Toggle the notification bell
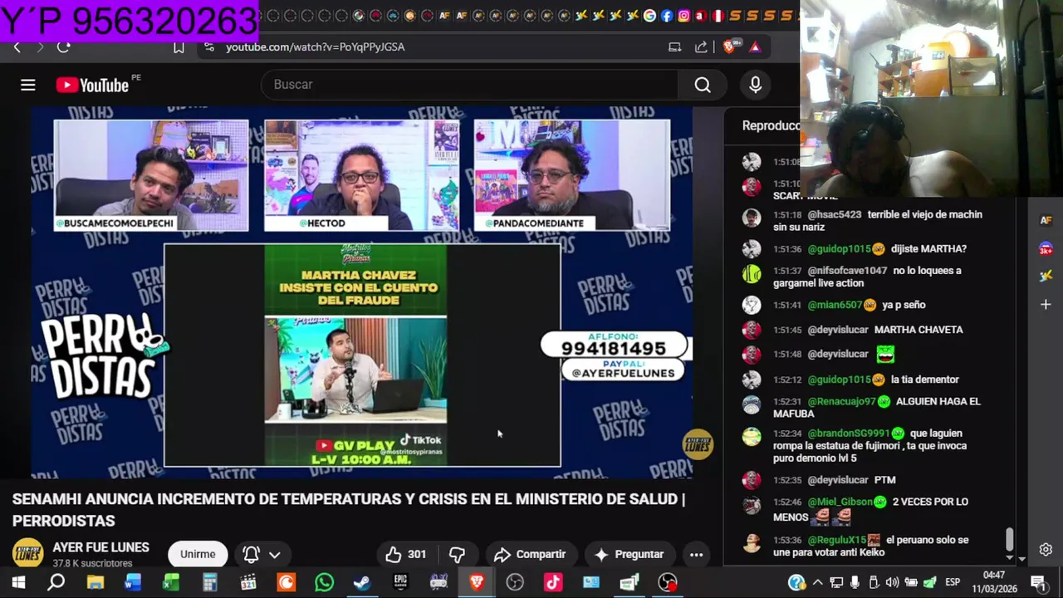Viewport: 1063px width, 598px height. [x=251, y=554]
